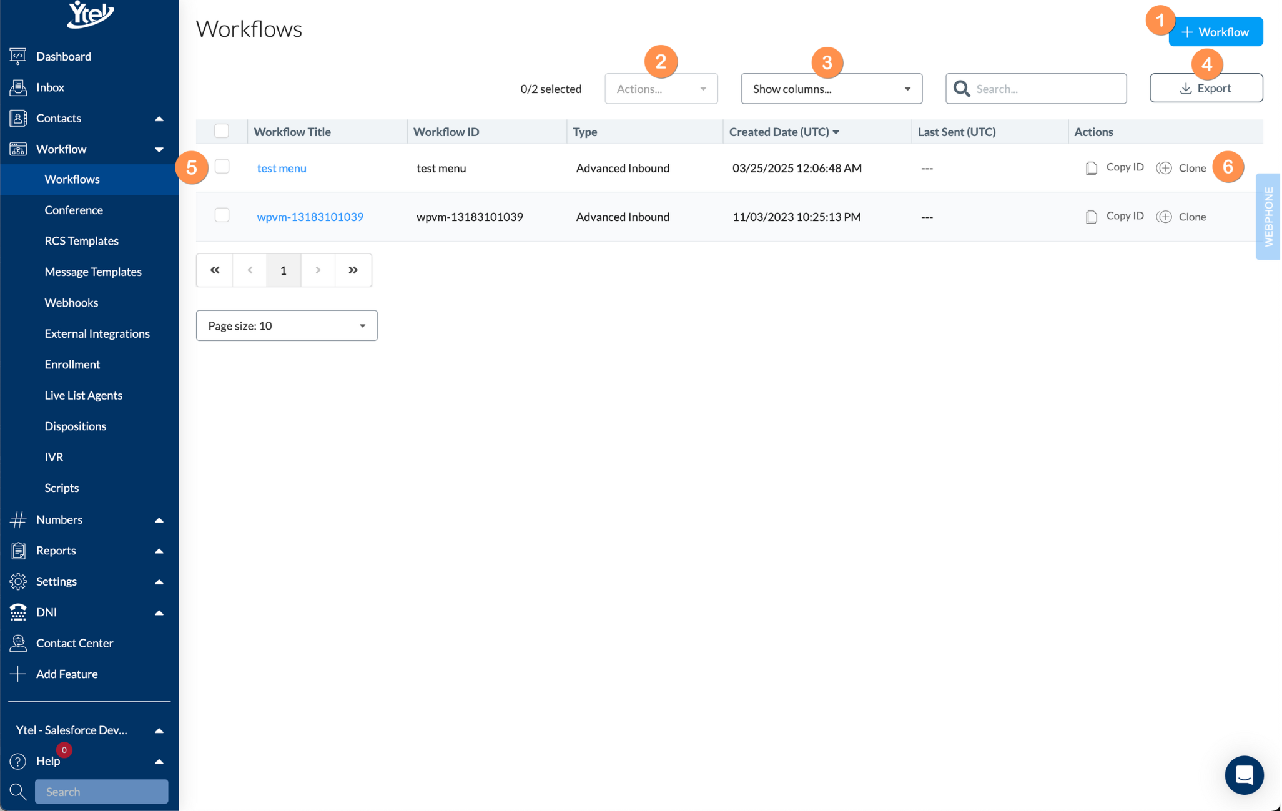This screenshot has width=1282, height=811.
Task: Open the Show columns dropdown
Action: coord(831,88)
